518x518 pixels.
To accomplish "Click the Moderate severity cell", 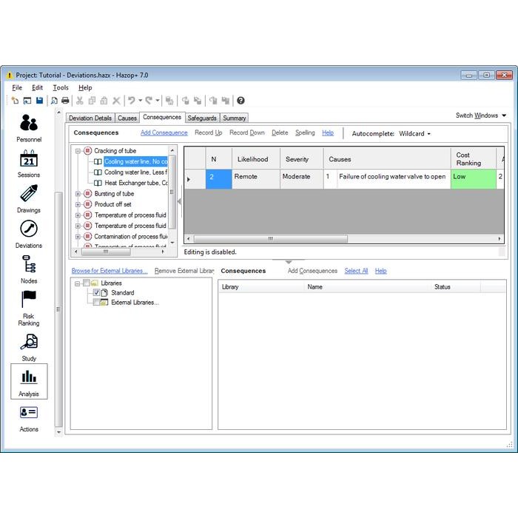I will [302, 179].
